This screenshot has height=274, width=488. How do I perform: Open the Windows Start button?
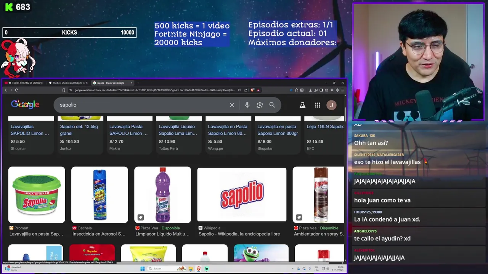coord(143,269)
